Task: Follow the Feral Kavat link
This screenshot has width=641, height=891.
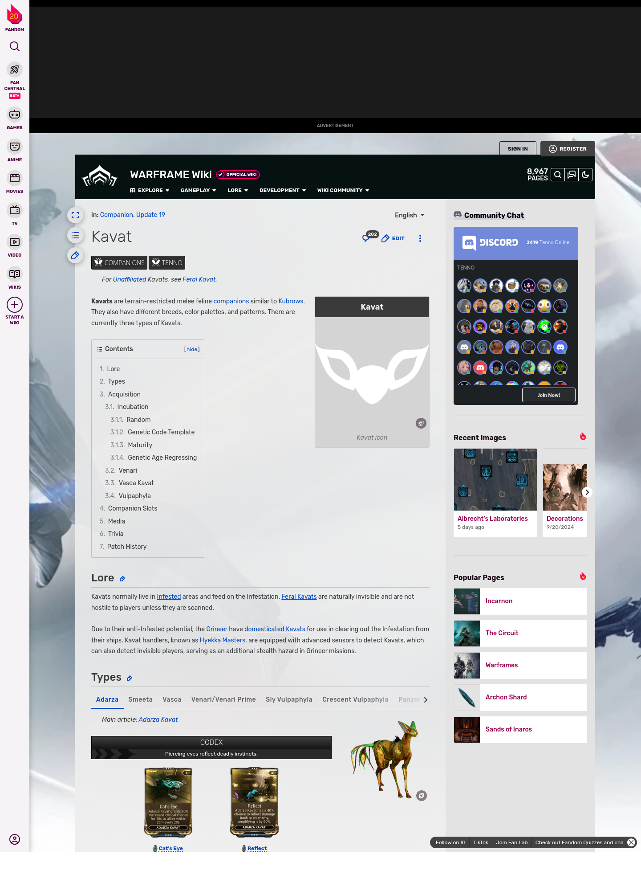Action: tap(199, 279)
